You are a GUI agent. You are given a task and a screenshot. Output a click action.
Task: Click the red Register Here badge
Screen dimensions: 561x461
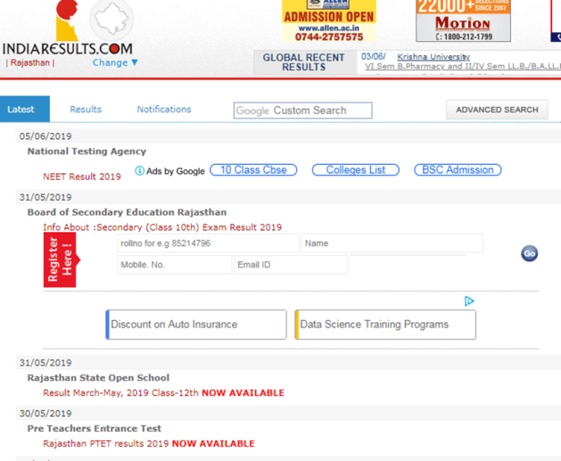[x=60, y=259]
